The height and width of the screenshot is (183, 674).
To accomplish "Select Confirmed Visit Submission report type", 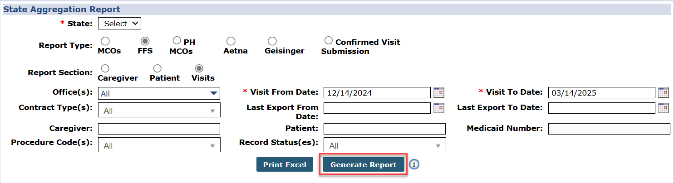I will coord(329,41).
